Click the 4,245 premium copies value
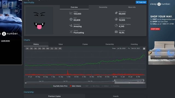 [x=121, y=26]
